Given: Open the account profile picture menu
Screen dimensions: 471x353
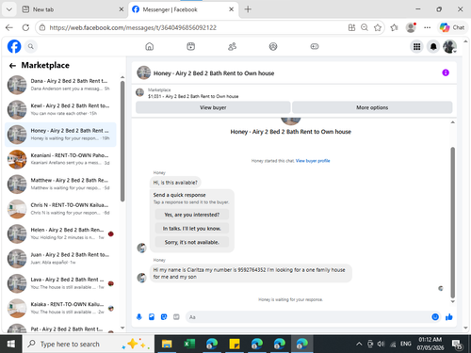Looking at the screenshot, I should pos(449,47).
